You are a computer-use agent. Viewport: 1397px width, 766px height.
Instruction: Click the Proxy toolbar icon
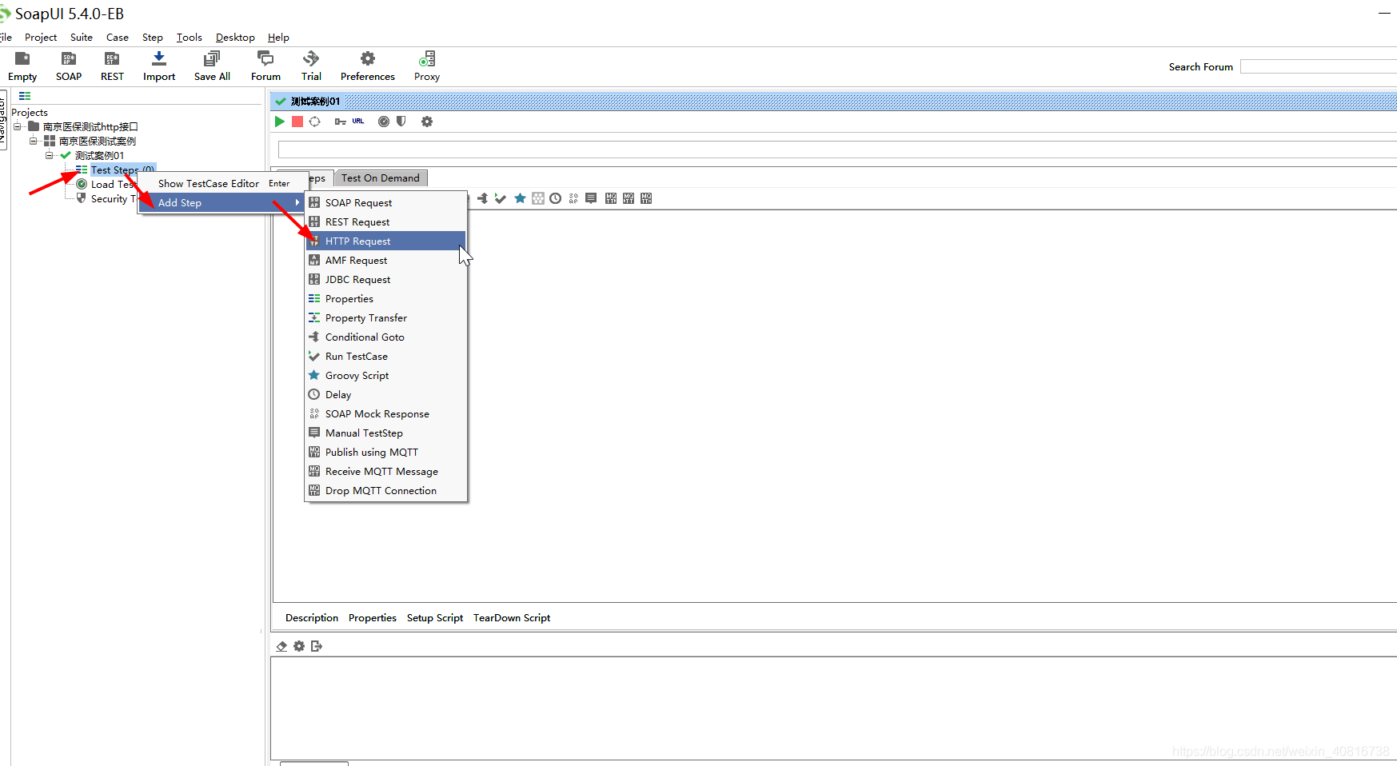[x=427, y=58]
